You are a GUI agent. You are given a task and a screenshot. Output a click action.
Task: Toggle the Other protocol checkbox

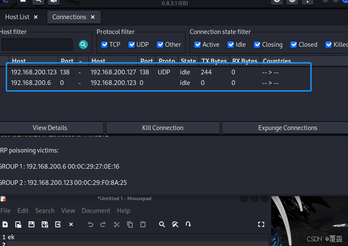[x=160, y=45]
